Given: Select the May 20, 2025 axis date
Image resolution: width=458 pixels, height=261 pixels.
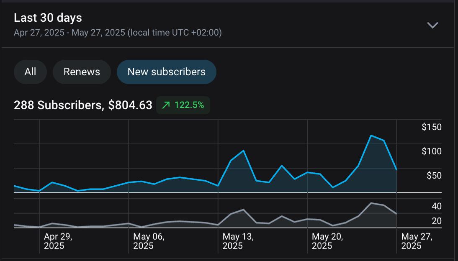Looking at the screenshot, I should [327, 241].
